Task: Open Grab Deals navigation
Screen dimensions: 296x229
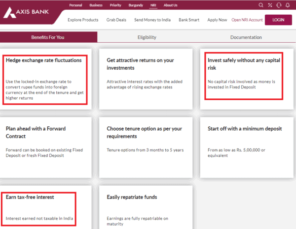Action: (x=116, y=20)
